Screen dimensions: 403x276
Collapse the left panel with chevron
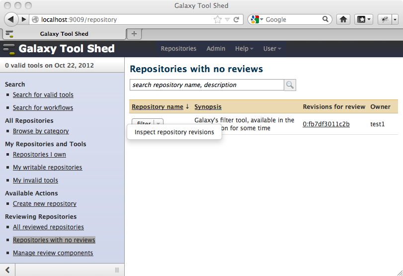pos(7,270)
